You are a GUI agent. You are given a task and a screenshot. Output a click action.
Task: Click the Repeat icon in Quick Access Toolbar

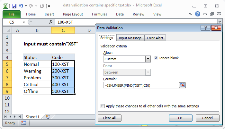[x=42, y=6]
